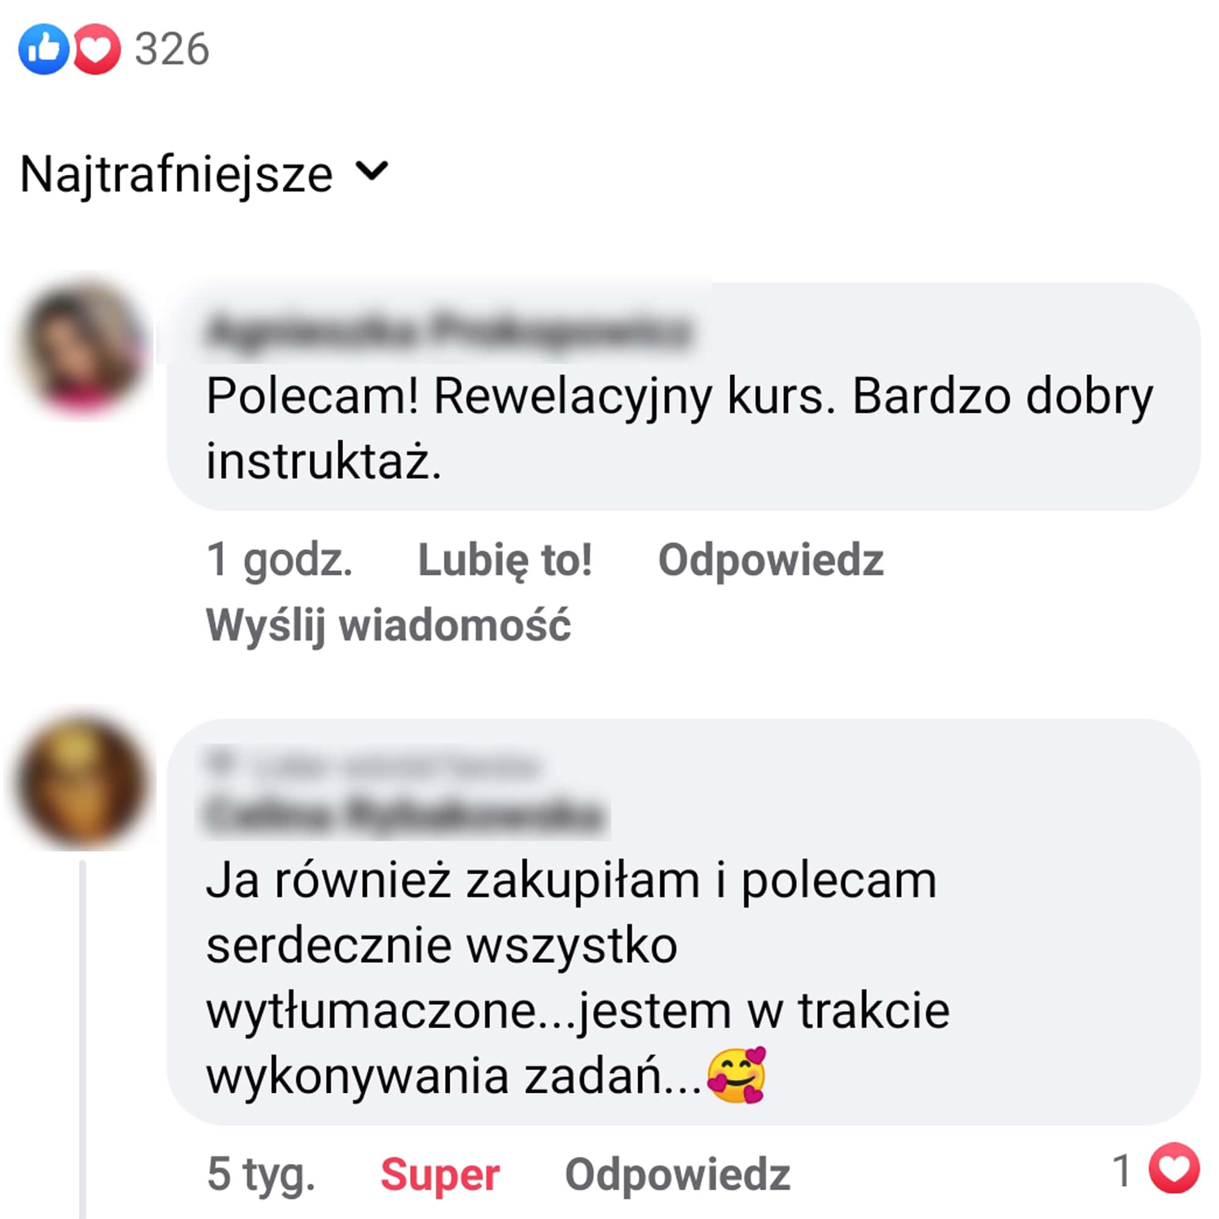
Task: Select the 'Polecam! Rewelacyjny kurs' comment bubble
Action: (x=683, y=396)
